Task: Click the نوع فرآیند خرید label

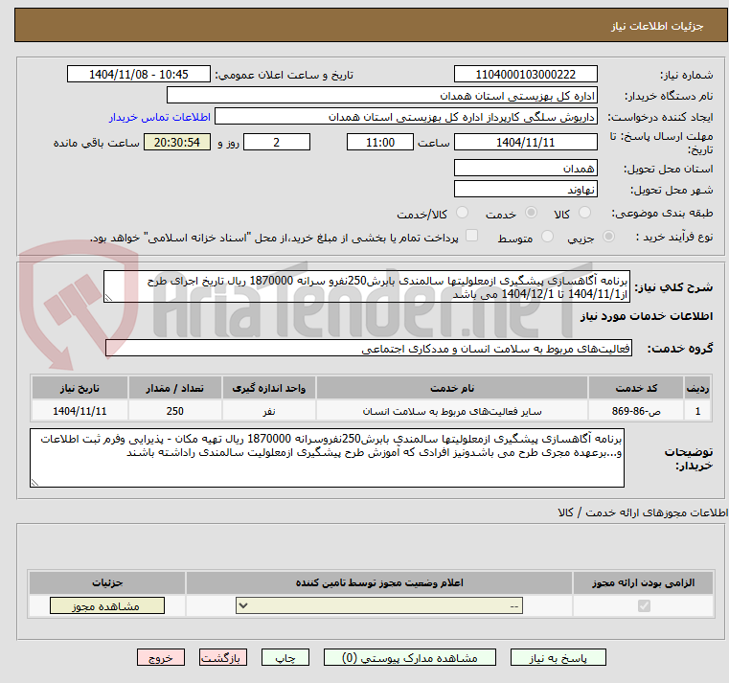Action: 674,238
